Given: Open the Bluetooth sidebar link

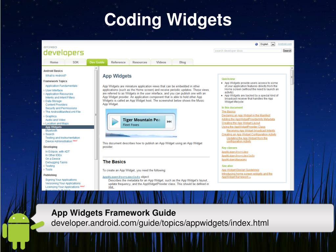Looking at the screenshot, I should (51, 131).
